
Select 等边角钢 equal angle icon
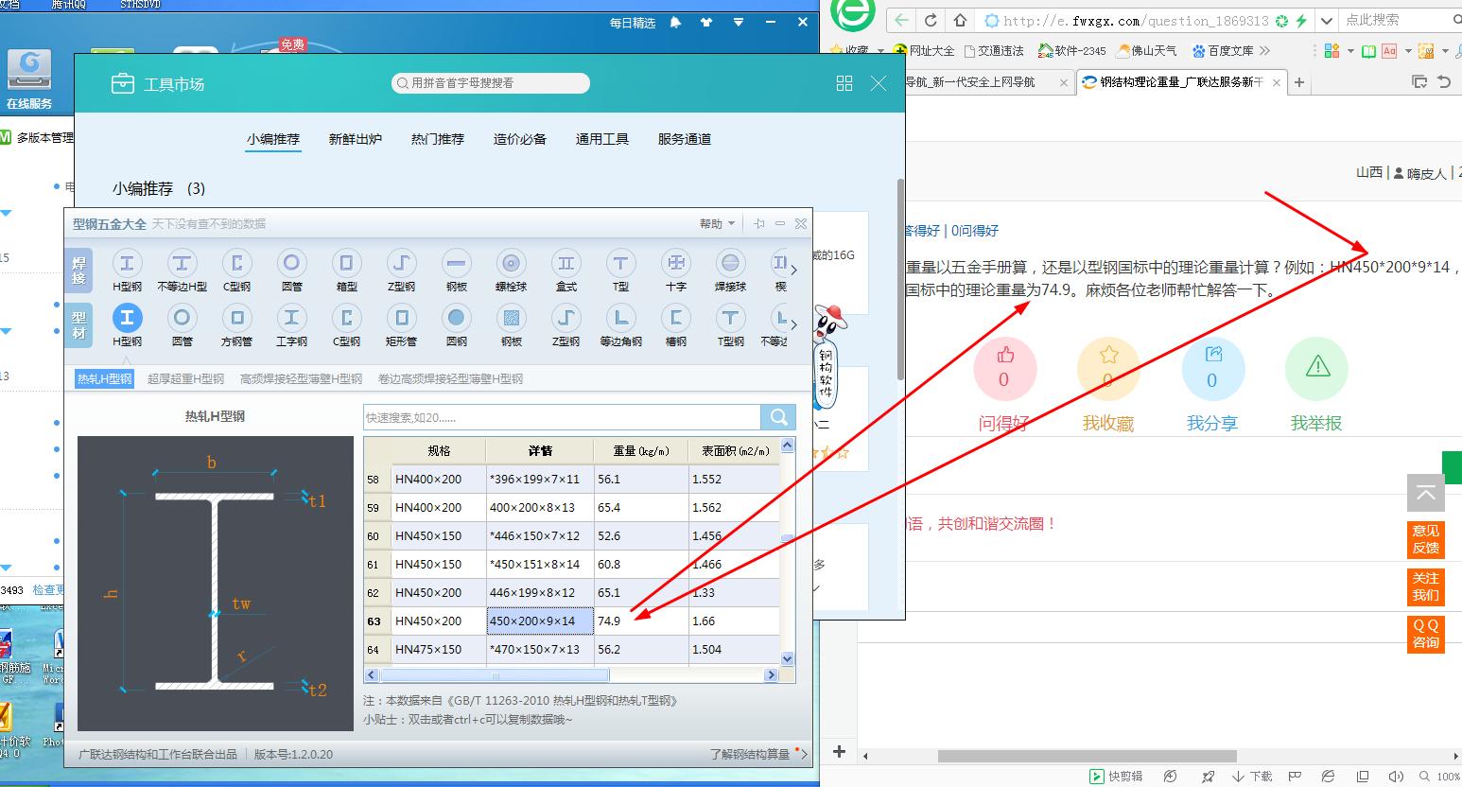click(x=620, y=319)
